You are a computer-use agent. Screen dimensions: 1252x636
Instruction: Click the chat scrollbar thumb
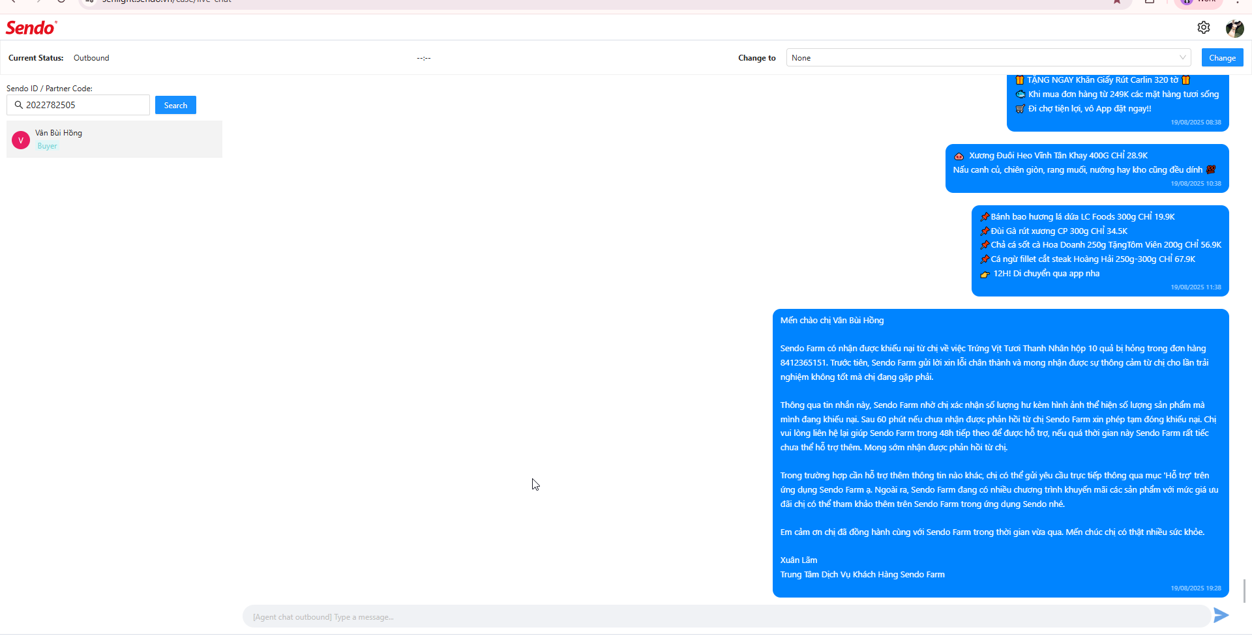[1244, 590]
